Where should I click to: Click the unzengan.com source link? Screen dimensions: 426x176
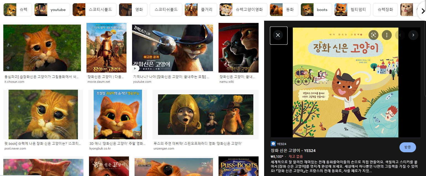point(164,148)
